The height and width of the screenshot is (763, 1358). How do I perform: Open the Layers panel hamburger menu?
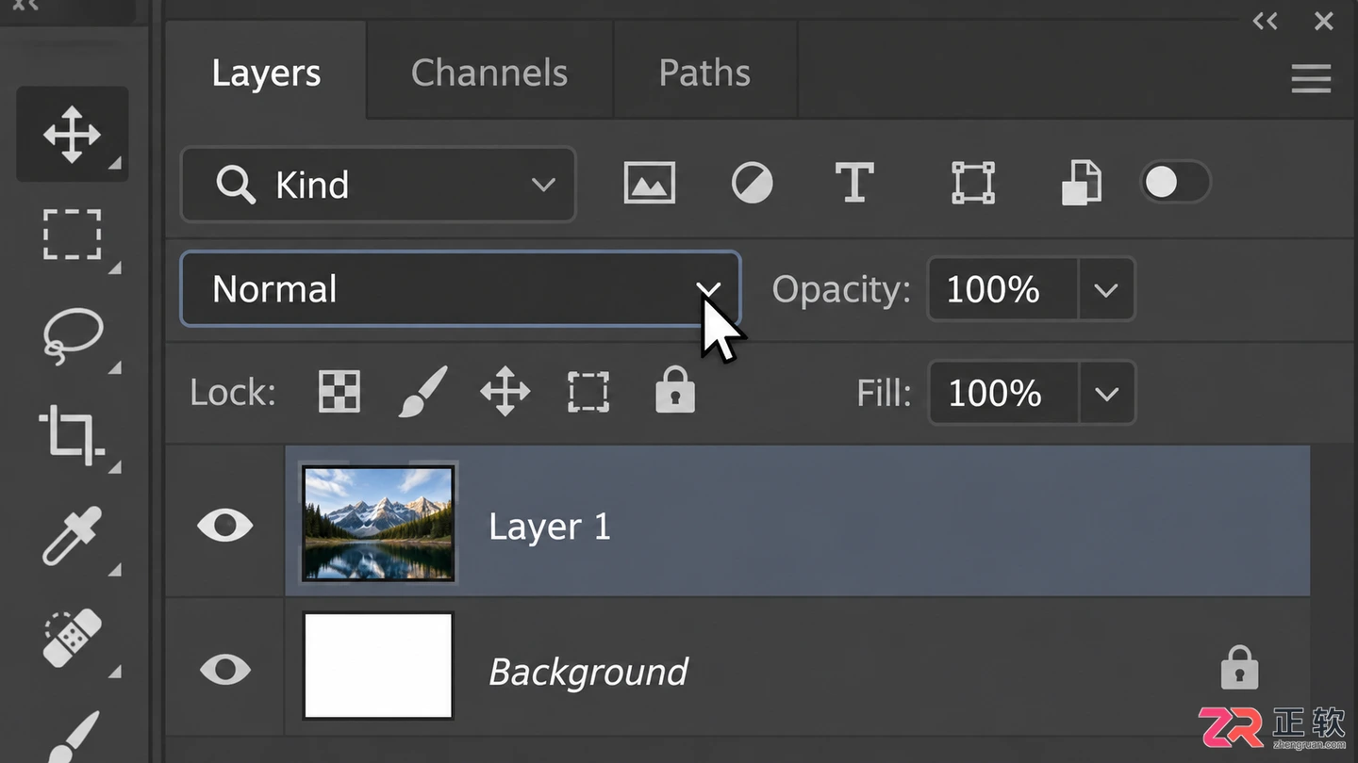click(x=1311, y=79)
